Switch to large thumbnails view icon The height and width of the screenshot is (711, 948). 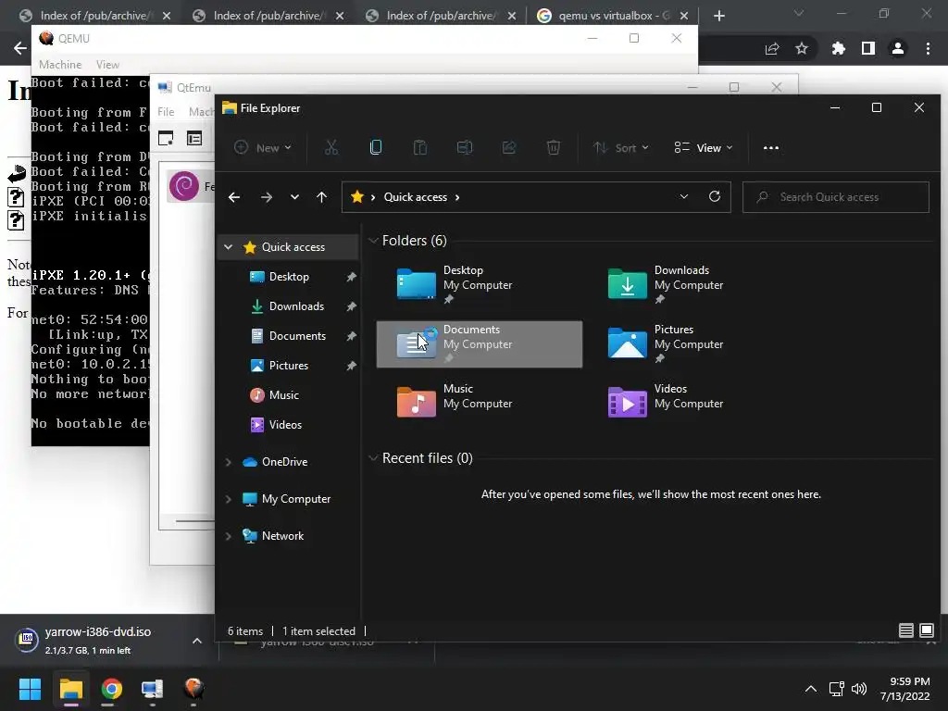coord(926,630)
